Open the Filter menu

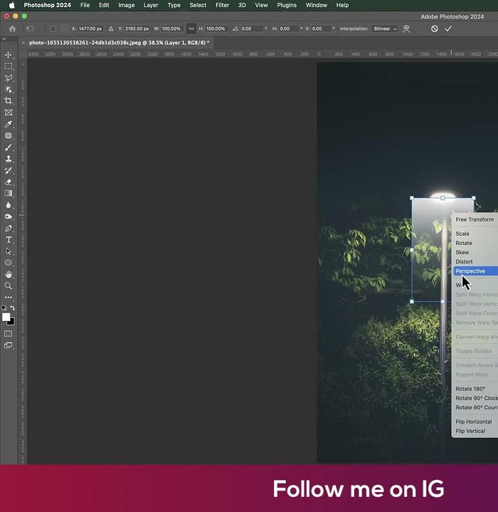[222, 5]
